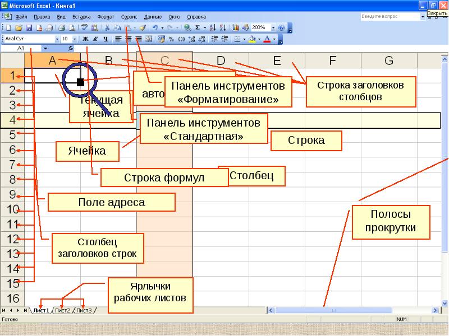Toggle Underline formatting (Ч)

tap(105, 39)
